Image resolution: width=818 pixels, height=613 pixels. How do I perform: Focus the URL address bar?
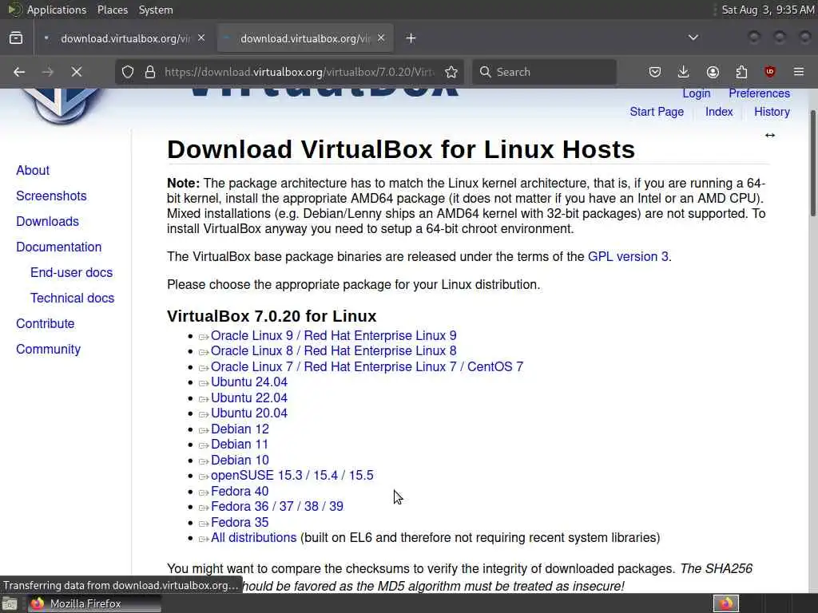(299, 72)
